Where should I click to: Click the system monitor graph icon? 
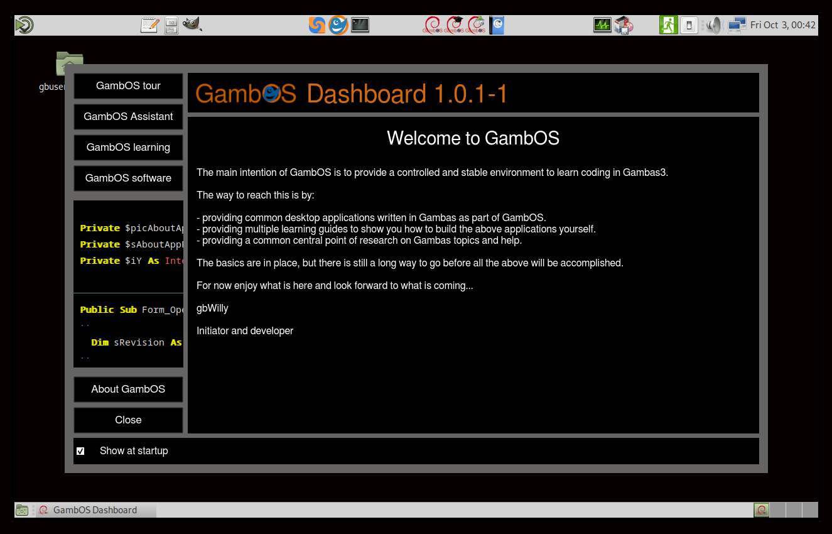602,25
